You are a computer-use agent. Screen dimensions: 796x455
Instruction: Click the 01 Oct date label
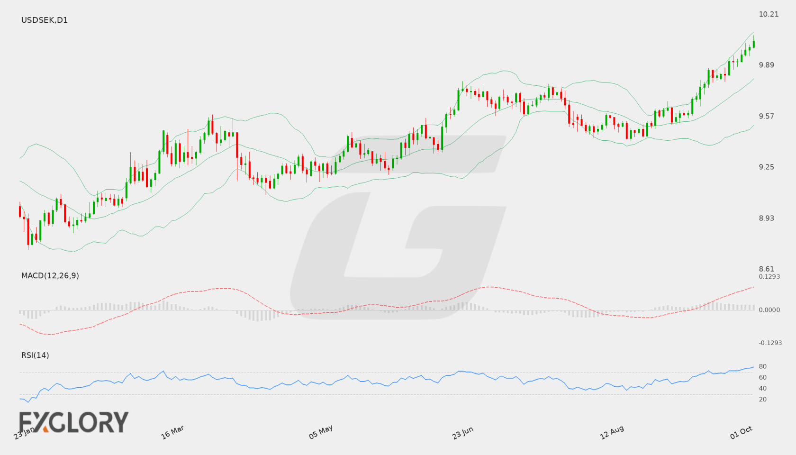[742, 432]
